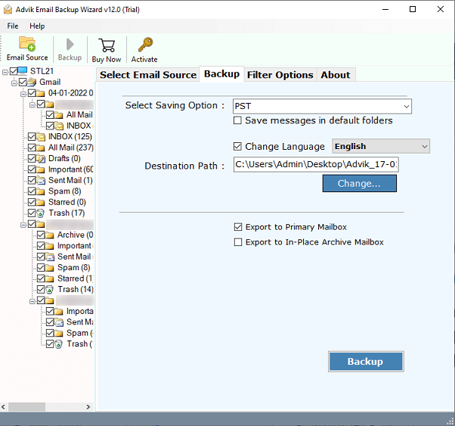This screenshot has height=426, width=455.
Task: Collapse the last blurred folder node
Action: [x=32, y=302]
